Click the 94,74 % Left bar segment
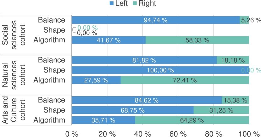 (x=156, y=20)
